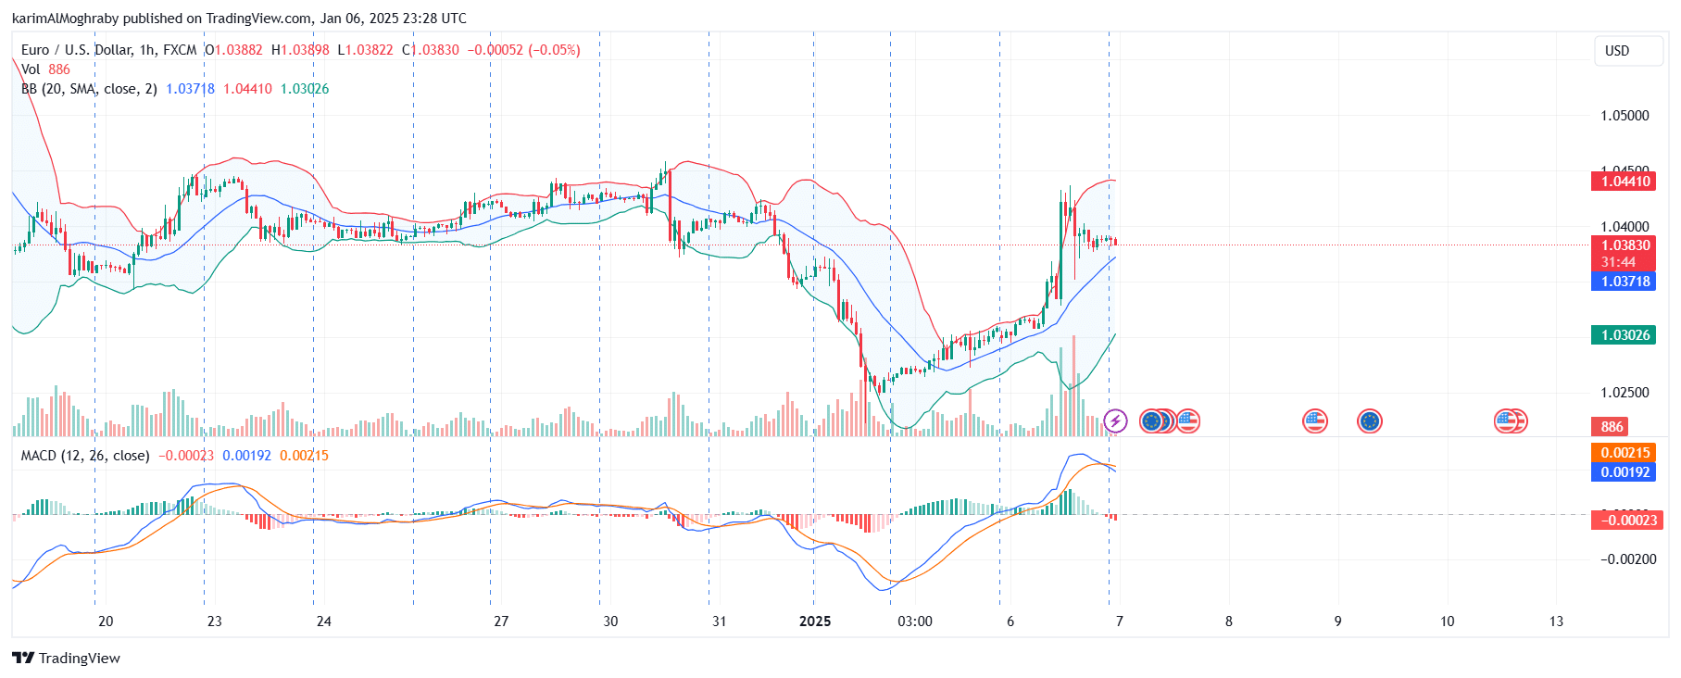The image size is (1681, 678).
Task: Click the -0.00200 MACD scale label
Action: 1628,559
